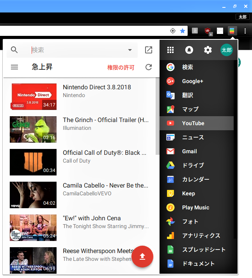Open The Grinch Official Trailer title
Screen dimensions: 252x278
(x=106, y=120)
